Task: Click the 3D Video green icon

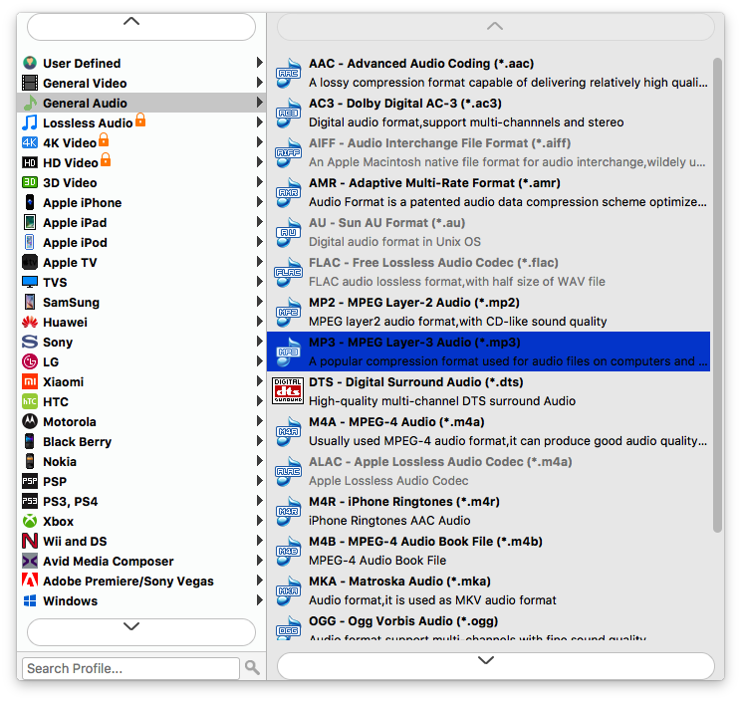Action: [x=30, y=182]
